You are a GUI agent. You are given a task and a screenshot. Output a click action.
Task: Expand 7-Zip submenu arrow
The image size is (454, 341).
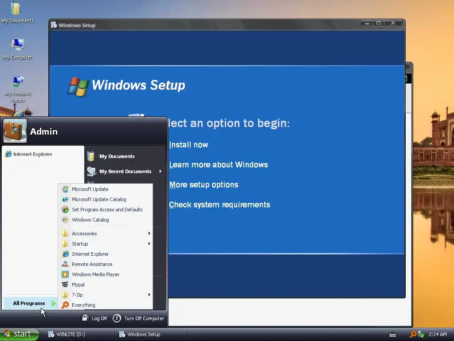(x=149, y=295)
